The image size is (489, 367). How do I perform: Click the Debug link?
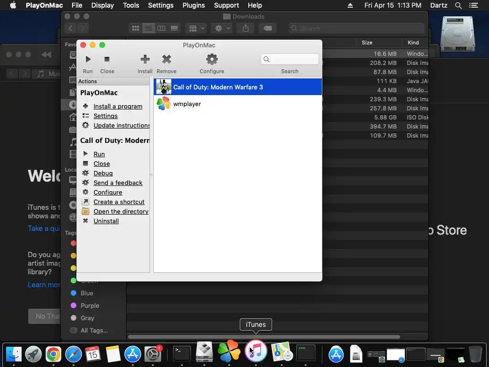[103, 173]
